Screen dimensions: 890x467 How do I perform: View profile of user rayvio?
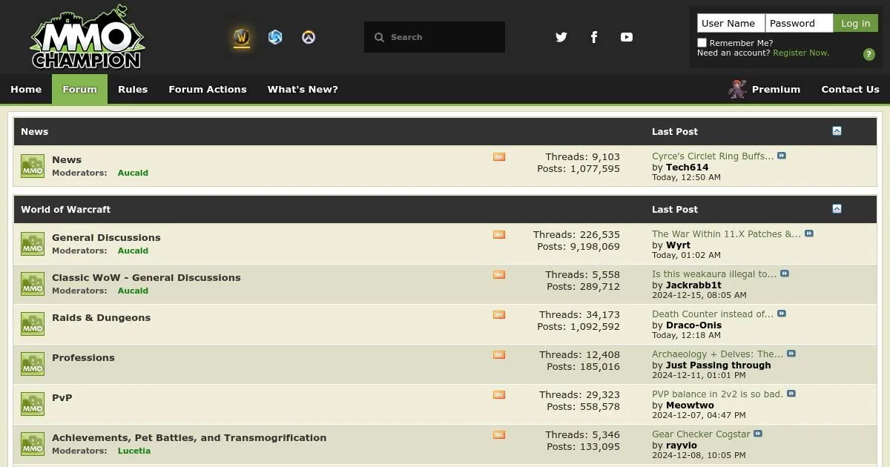pyautogui.click(x=682, y=445)
